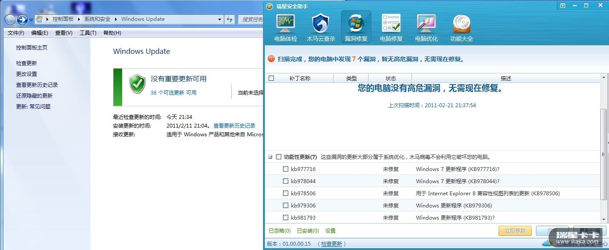Tick the 功能性更新(7) group checkbox
The height and width of the screenshot is (250, 609).
279,157
